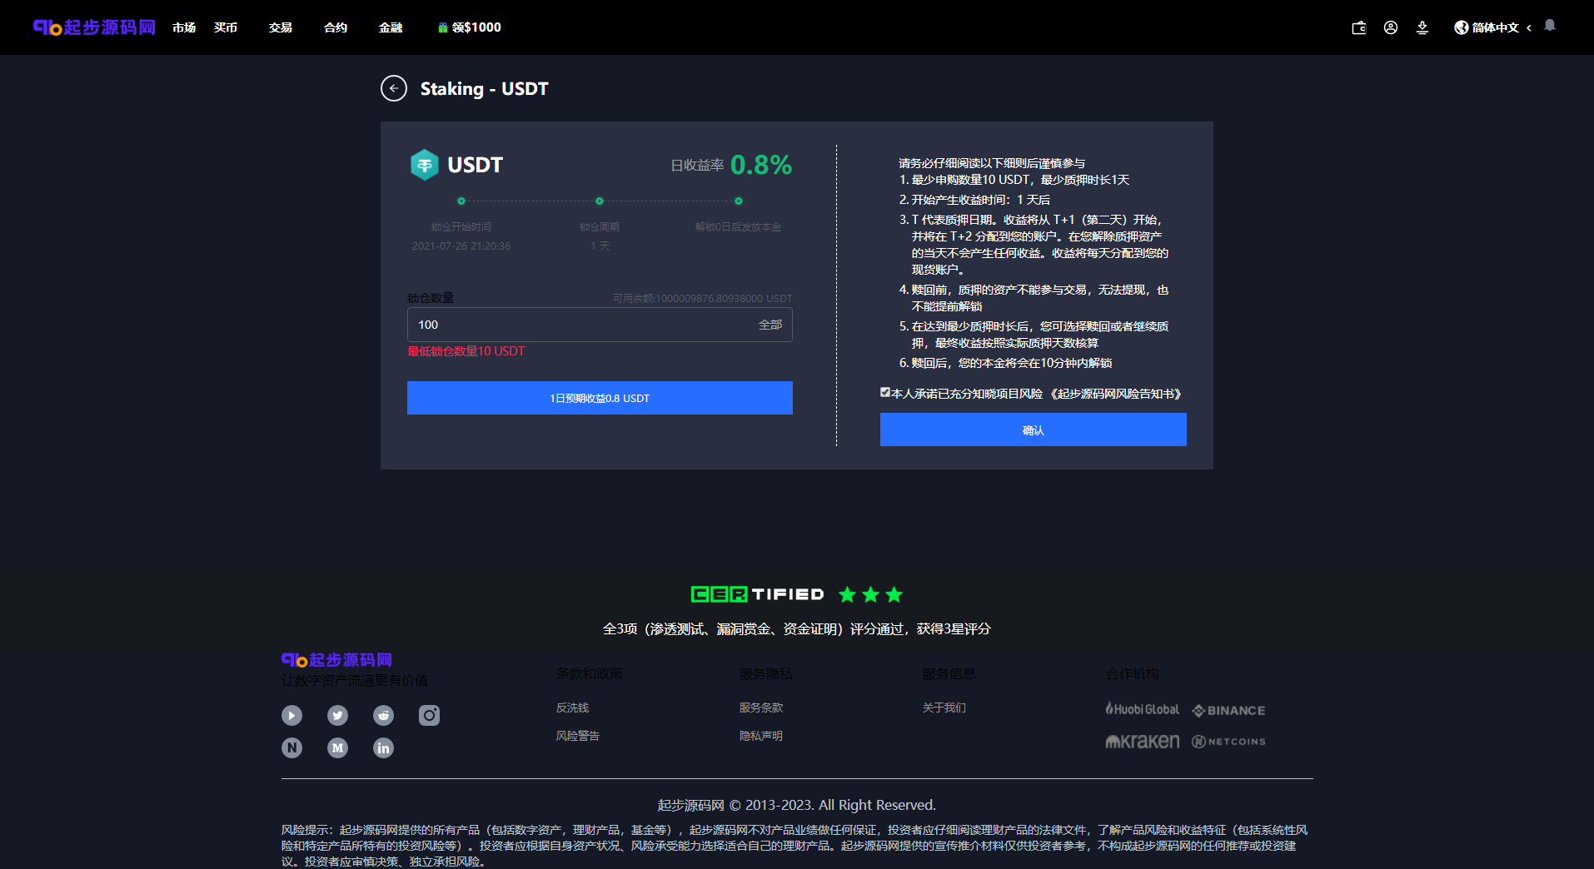Click the 锁仓开始时间 step marker dot
The height and width of the screenshot is (869, 1594).
point(461,201)
